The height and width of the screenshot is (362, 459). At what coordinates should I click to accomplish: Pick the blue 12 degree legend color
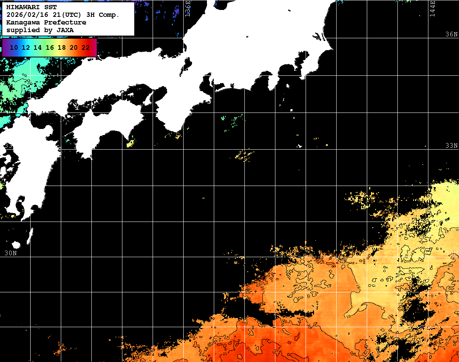coord(26,48)
